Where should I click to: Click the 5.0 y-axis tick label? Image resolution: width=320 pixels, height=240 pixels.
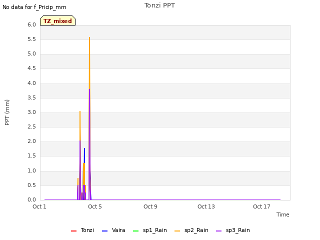coord(31,54)
